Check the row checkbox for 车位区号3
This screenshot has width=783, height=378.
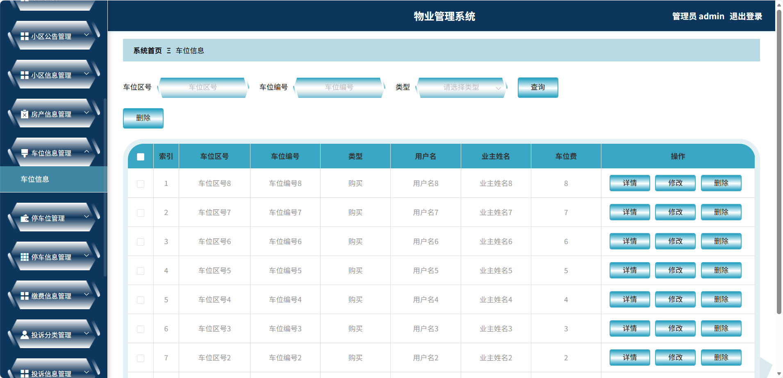point(141,329)
